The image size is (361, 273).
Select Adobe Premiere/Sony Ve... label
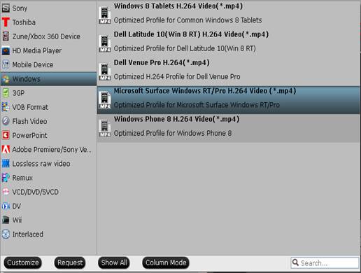pyautogui.click(x=52, y=150)
